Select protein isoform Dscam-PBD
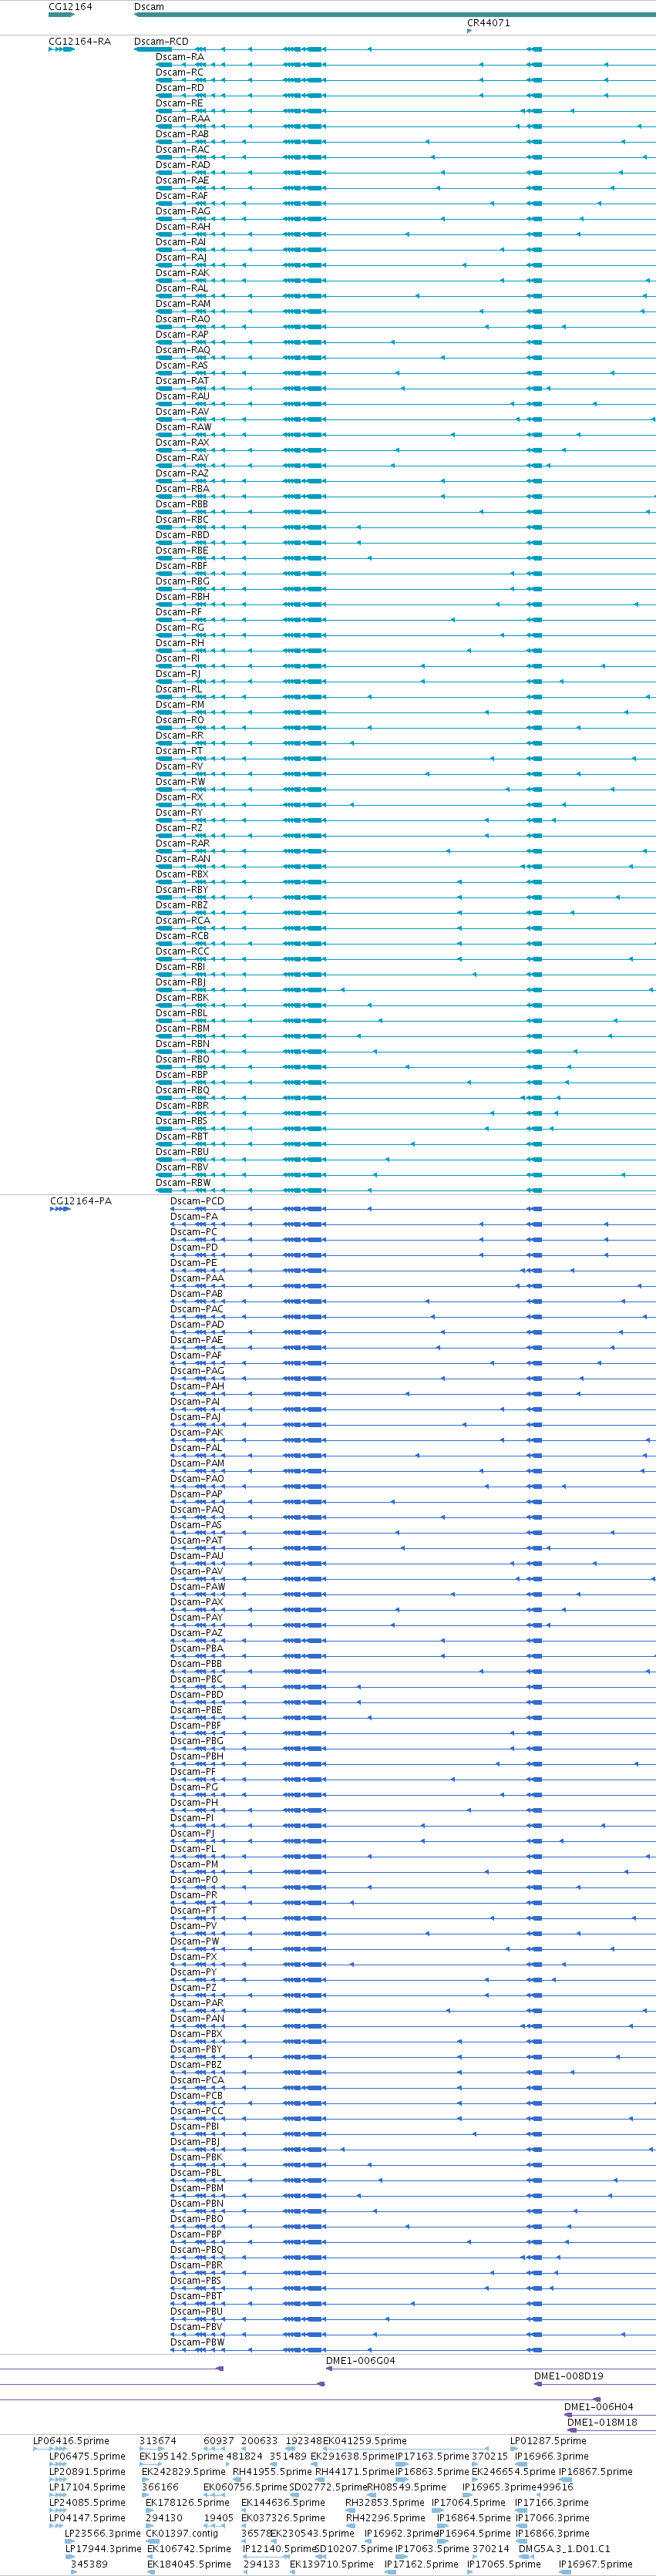 (x=197, y=1695)
